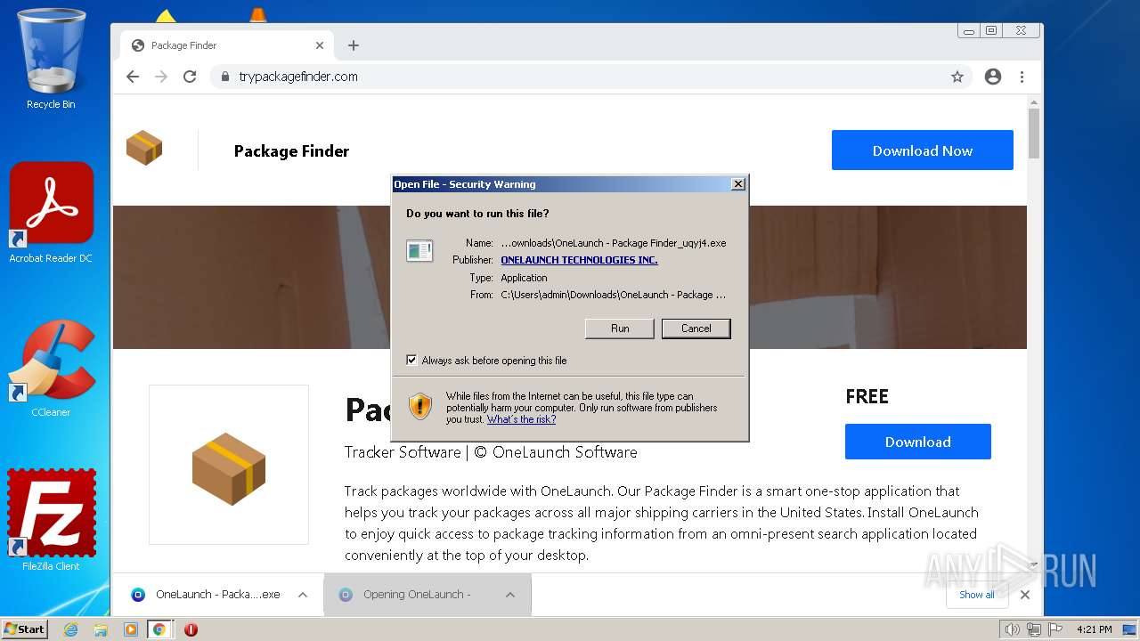The image size is (1140, 641).
Task: Click the application file icon in dialog
Action: pyautogui.click(x=419, y=251)
